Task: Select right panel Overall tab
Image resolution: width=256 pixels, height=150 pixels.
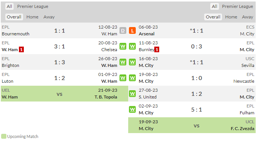Action: pyautogui.click(x=213, y=17)
